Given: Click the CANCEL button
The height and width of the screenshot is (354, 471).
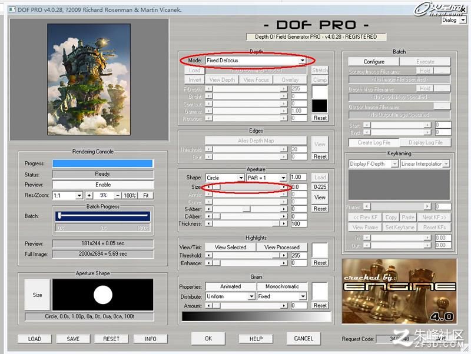Looking at the screenshot, I should (x=303, y=339).
